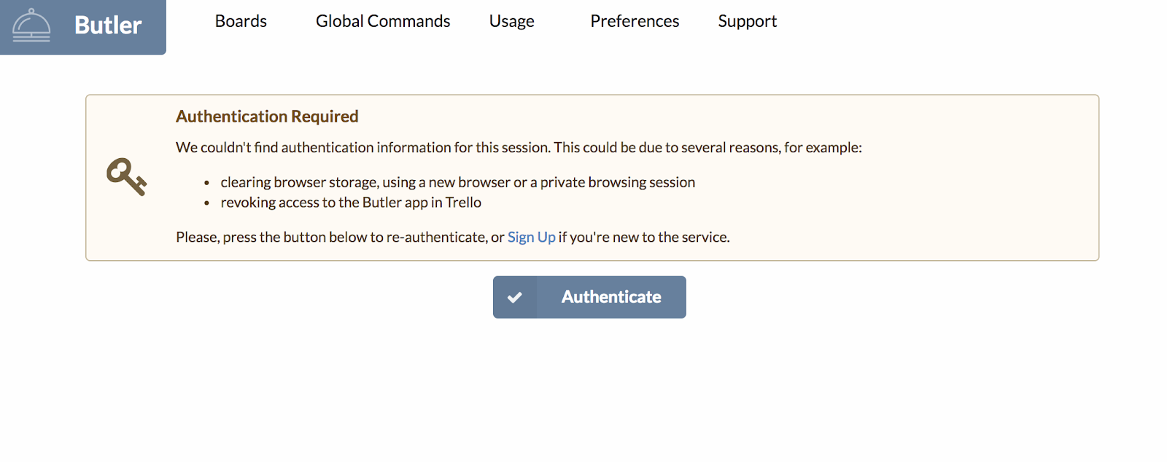Click the 'clearing browser storage' bullet line

coord(458,182)
